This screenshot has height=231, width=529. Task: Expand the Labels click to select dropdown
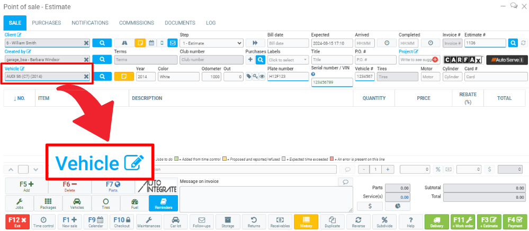click(x=288, y=60)
